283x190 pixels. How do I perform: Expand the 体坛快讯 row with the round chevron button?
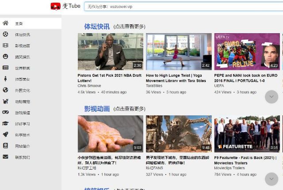pos(272,97)
